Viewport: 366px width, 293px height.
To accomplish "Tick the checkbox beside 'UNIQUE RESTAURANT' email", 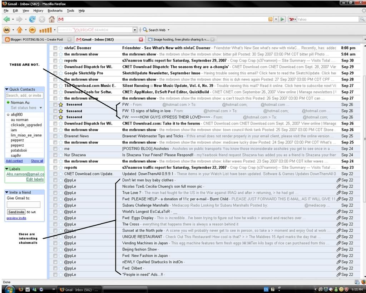I will pyautogui.click(x=55, y=237).
